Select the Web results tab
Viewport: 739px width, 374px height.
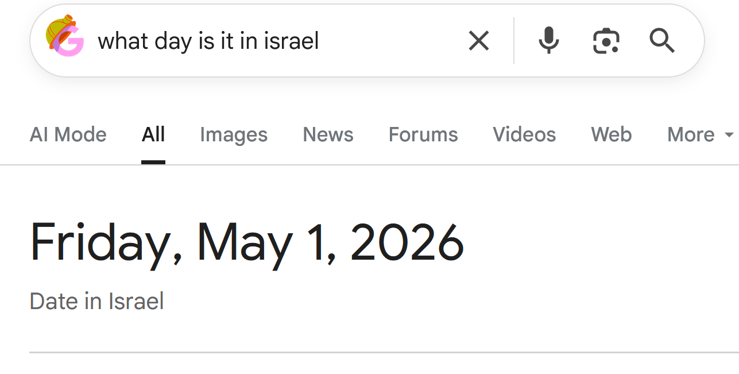point(612,134)
